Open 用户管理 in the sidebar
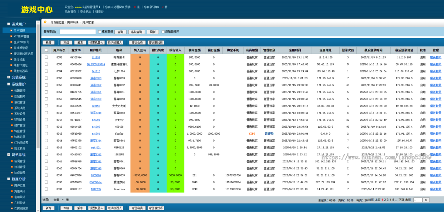The height and width of the screenshot is (212, 444). pos(19,31)
